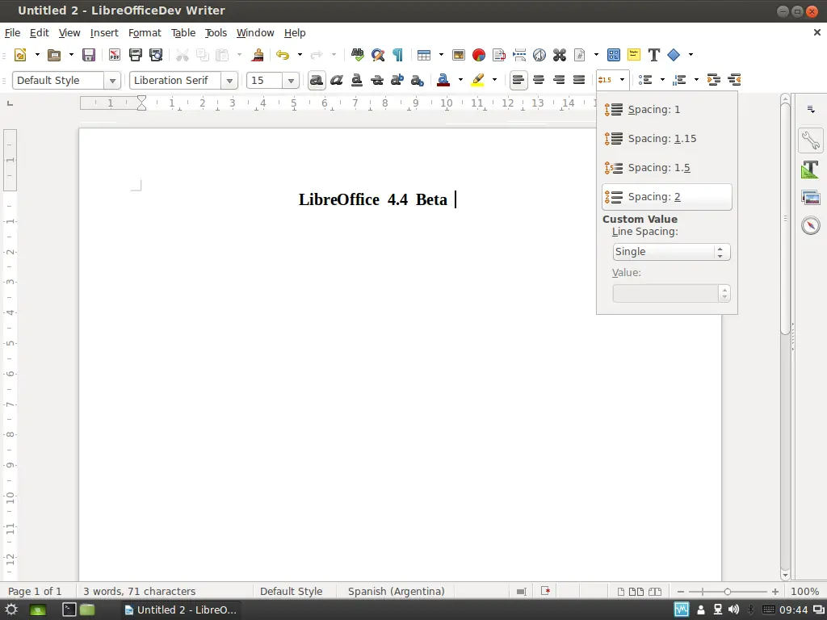Screen dimensions: 827x620
Task: Click Spanish (Argentina) language in status bar
Action: click(396, 592)
